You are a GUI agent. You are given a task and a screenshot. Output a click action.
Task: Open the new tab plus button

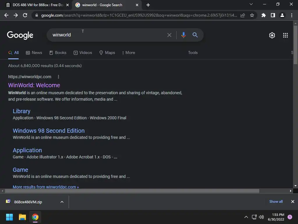(x=148, y=5)
